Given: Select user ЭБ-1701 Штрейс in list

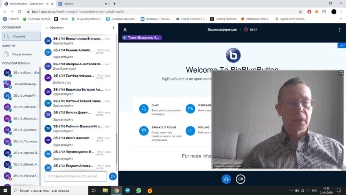Looking at the screenshot, I should click(x=21, y=164).
